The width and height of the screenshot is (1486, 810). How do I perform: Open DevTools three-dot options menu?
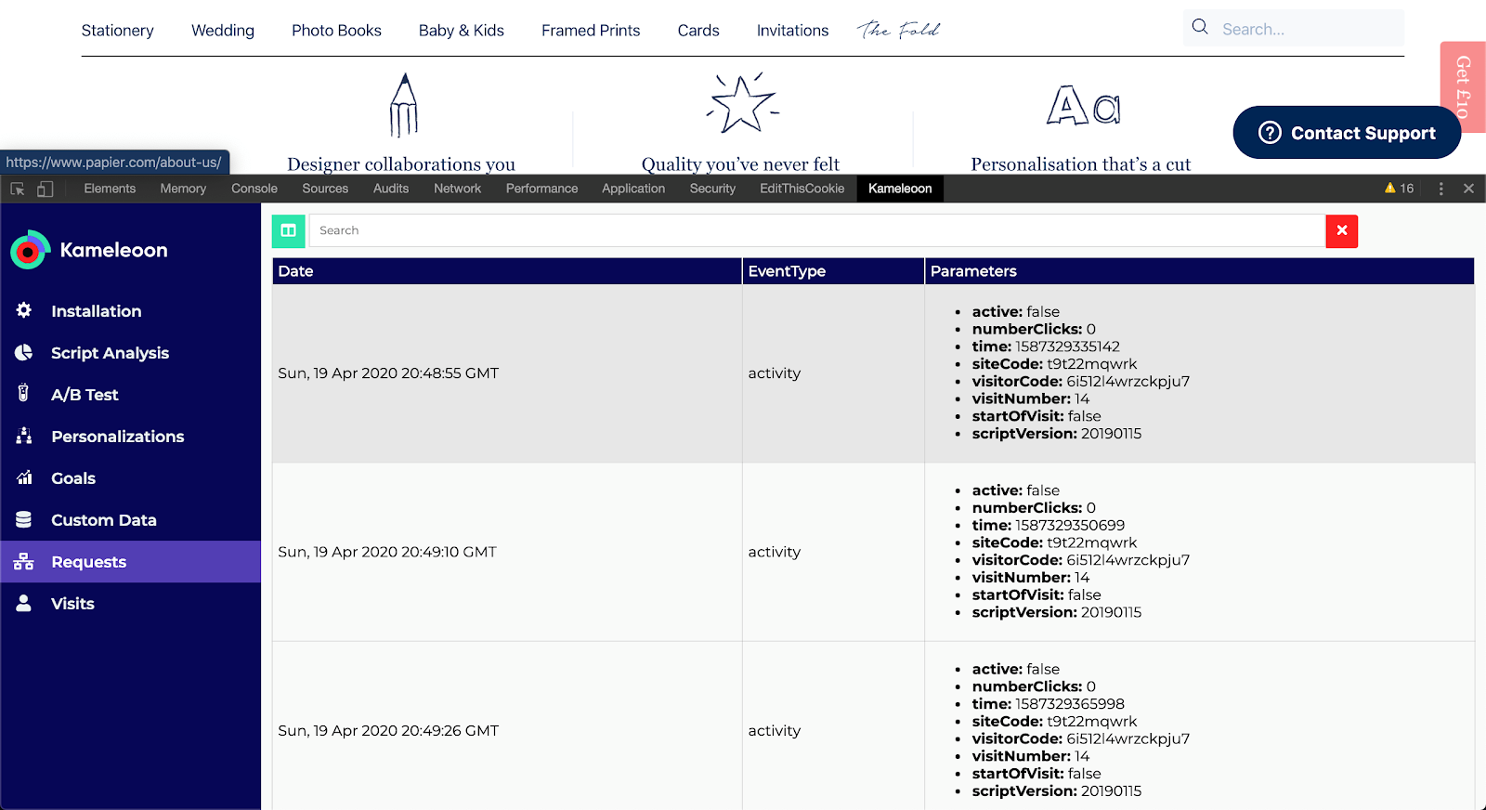click(x=1441, y=189)
